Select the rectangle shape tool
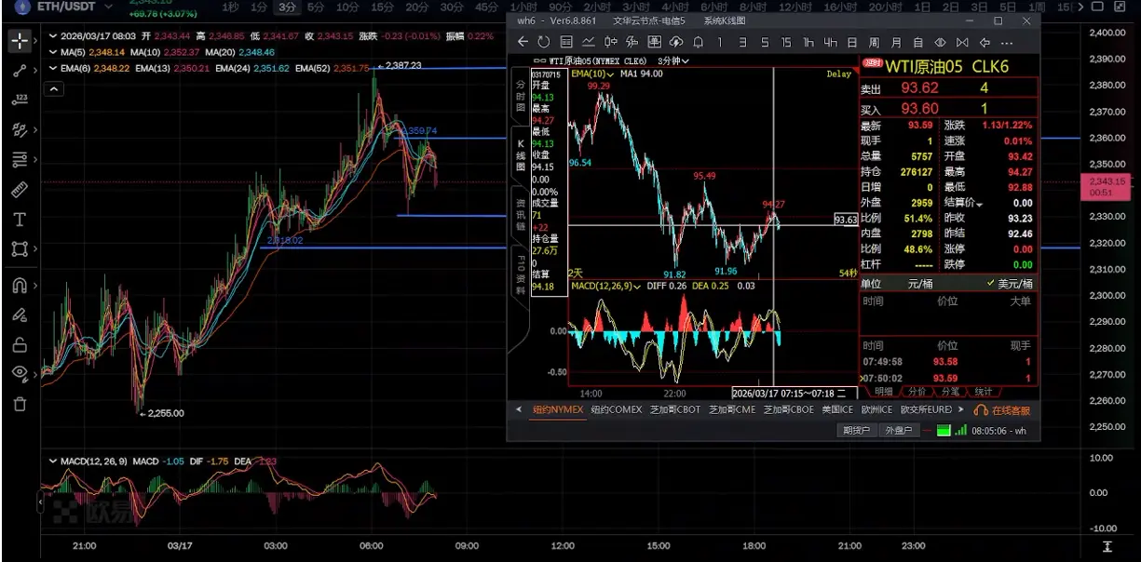 point(20,248)
